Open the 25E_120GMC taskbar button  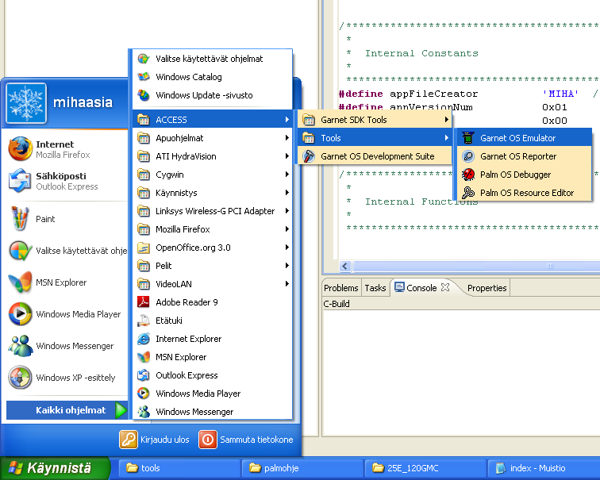click(x=425, y=468)
